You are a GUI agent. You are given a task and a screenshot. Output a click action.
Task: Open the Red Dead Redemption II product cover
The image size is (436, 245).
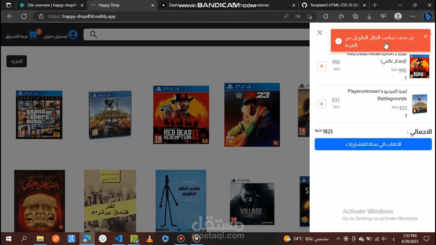181,115
